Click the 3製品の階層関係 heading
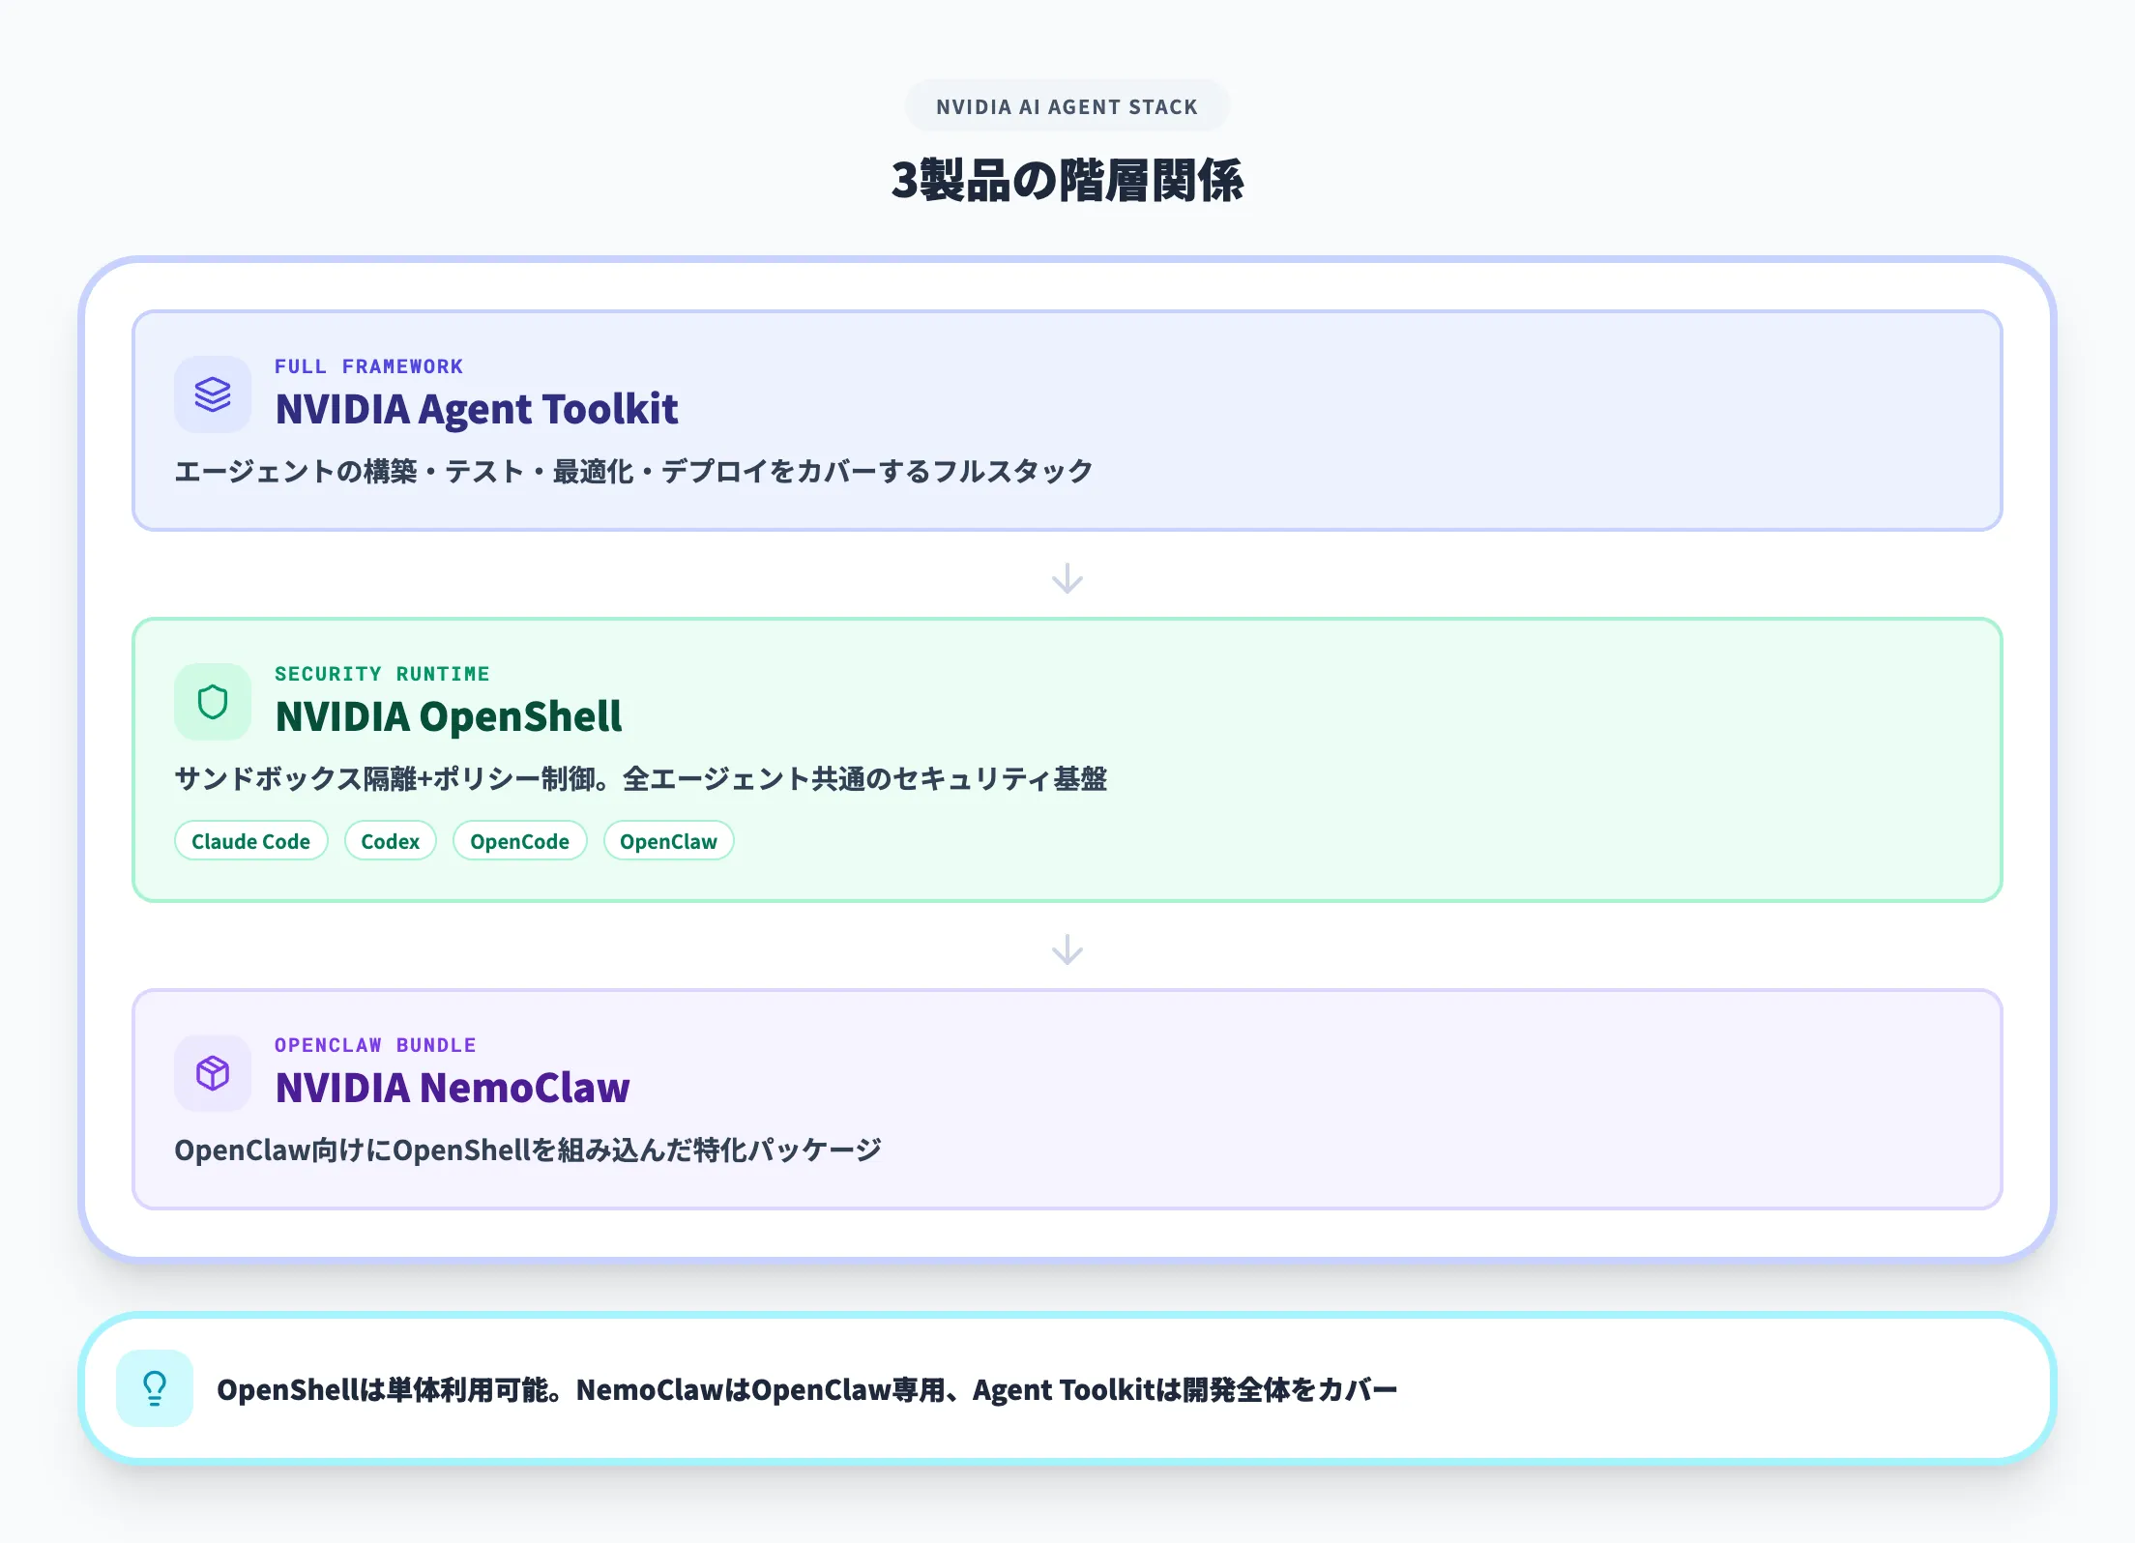 coord(1067,179)
